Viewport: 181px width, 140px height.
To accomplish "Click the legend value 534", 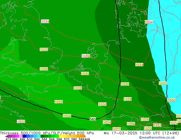I will point(44,139).
